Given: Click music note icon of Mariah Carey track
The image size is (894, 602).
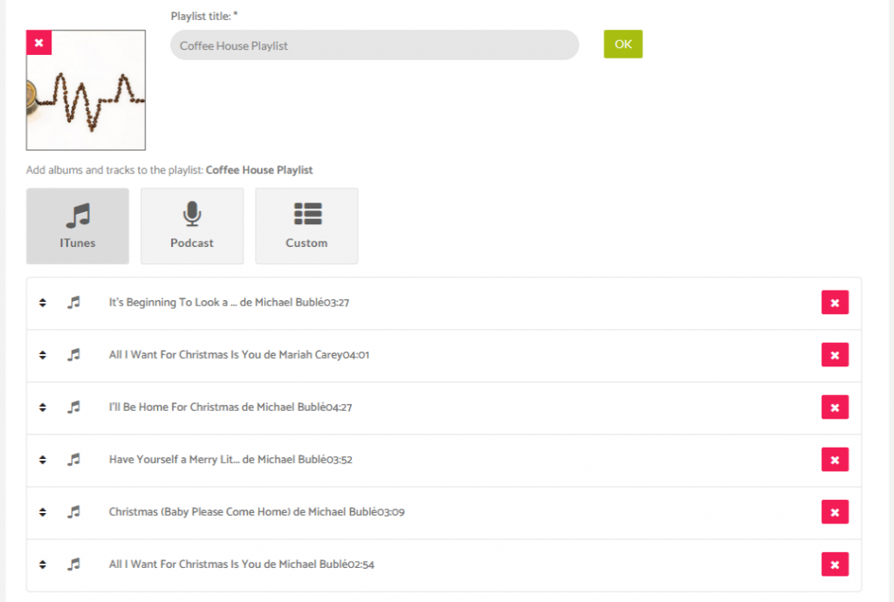Looking at the screenshot, I should [73, 355].
